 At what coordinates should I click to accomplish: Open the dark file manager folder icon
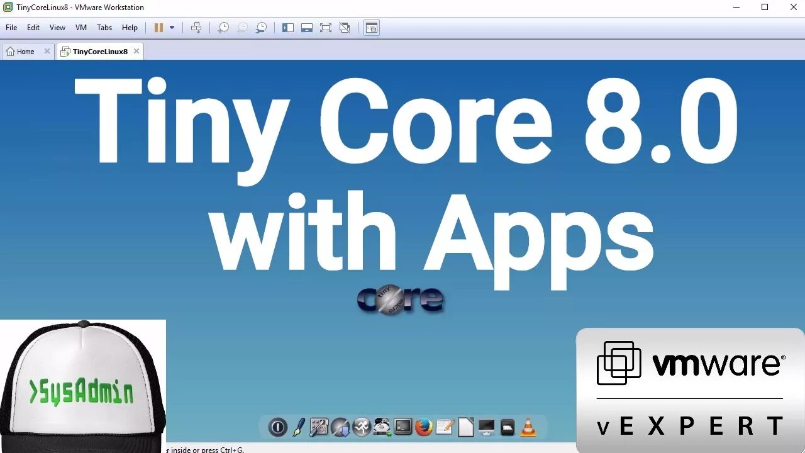tap(508, 428)
